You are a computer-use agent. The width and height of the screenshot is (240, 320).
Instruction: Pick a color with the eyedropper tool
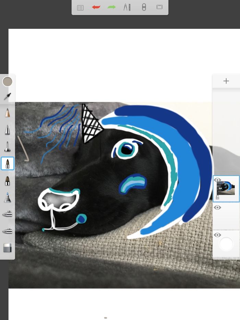pyautogui.click(x=7, y=97)
